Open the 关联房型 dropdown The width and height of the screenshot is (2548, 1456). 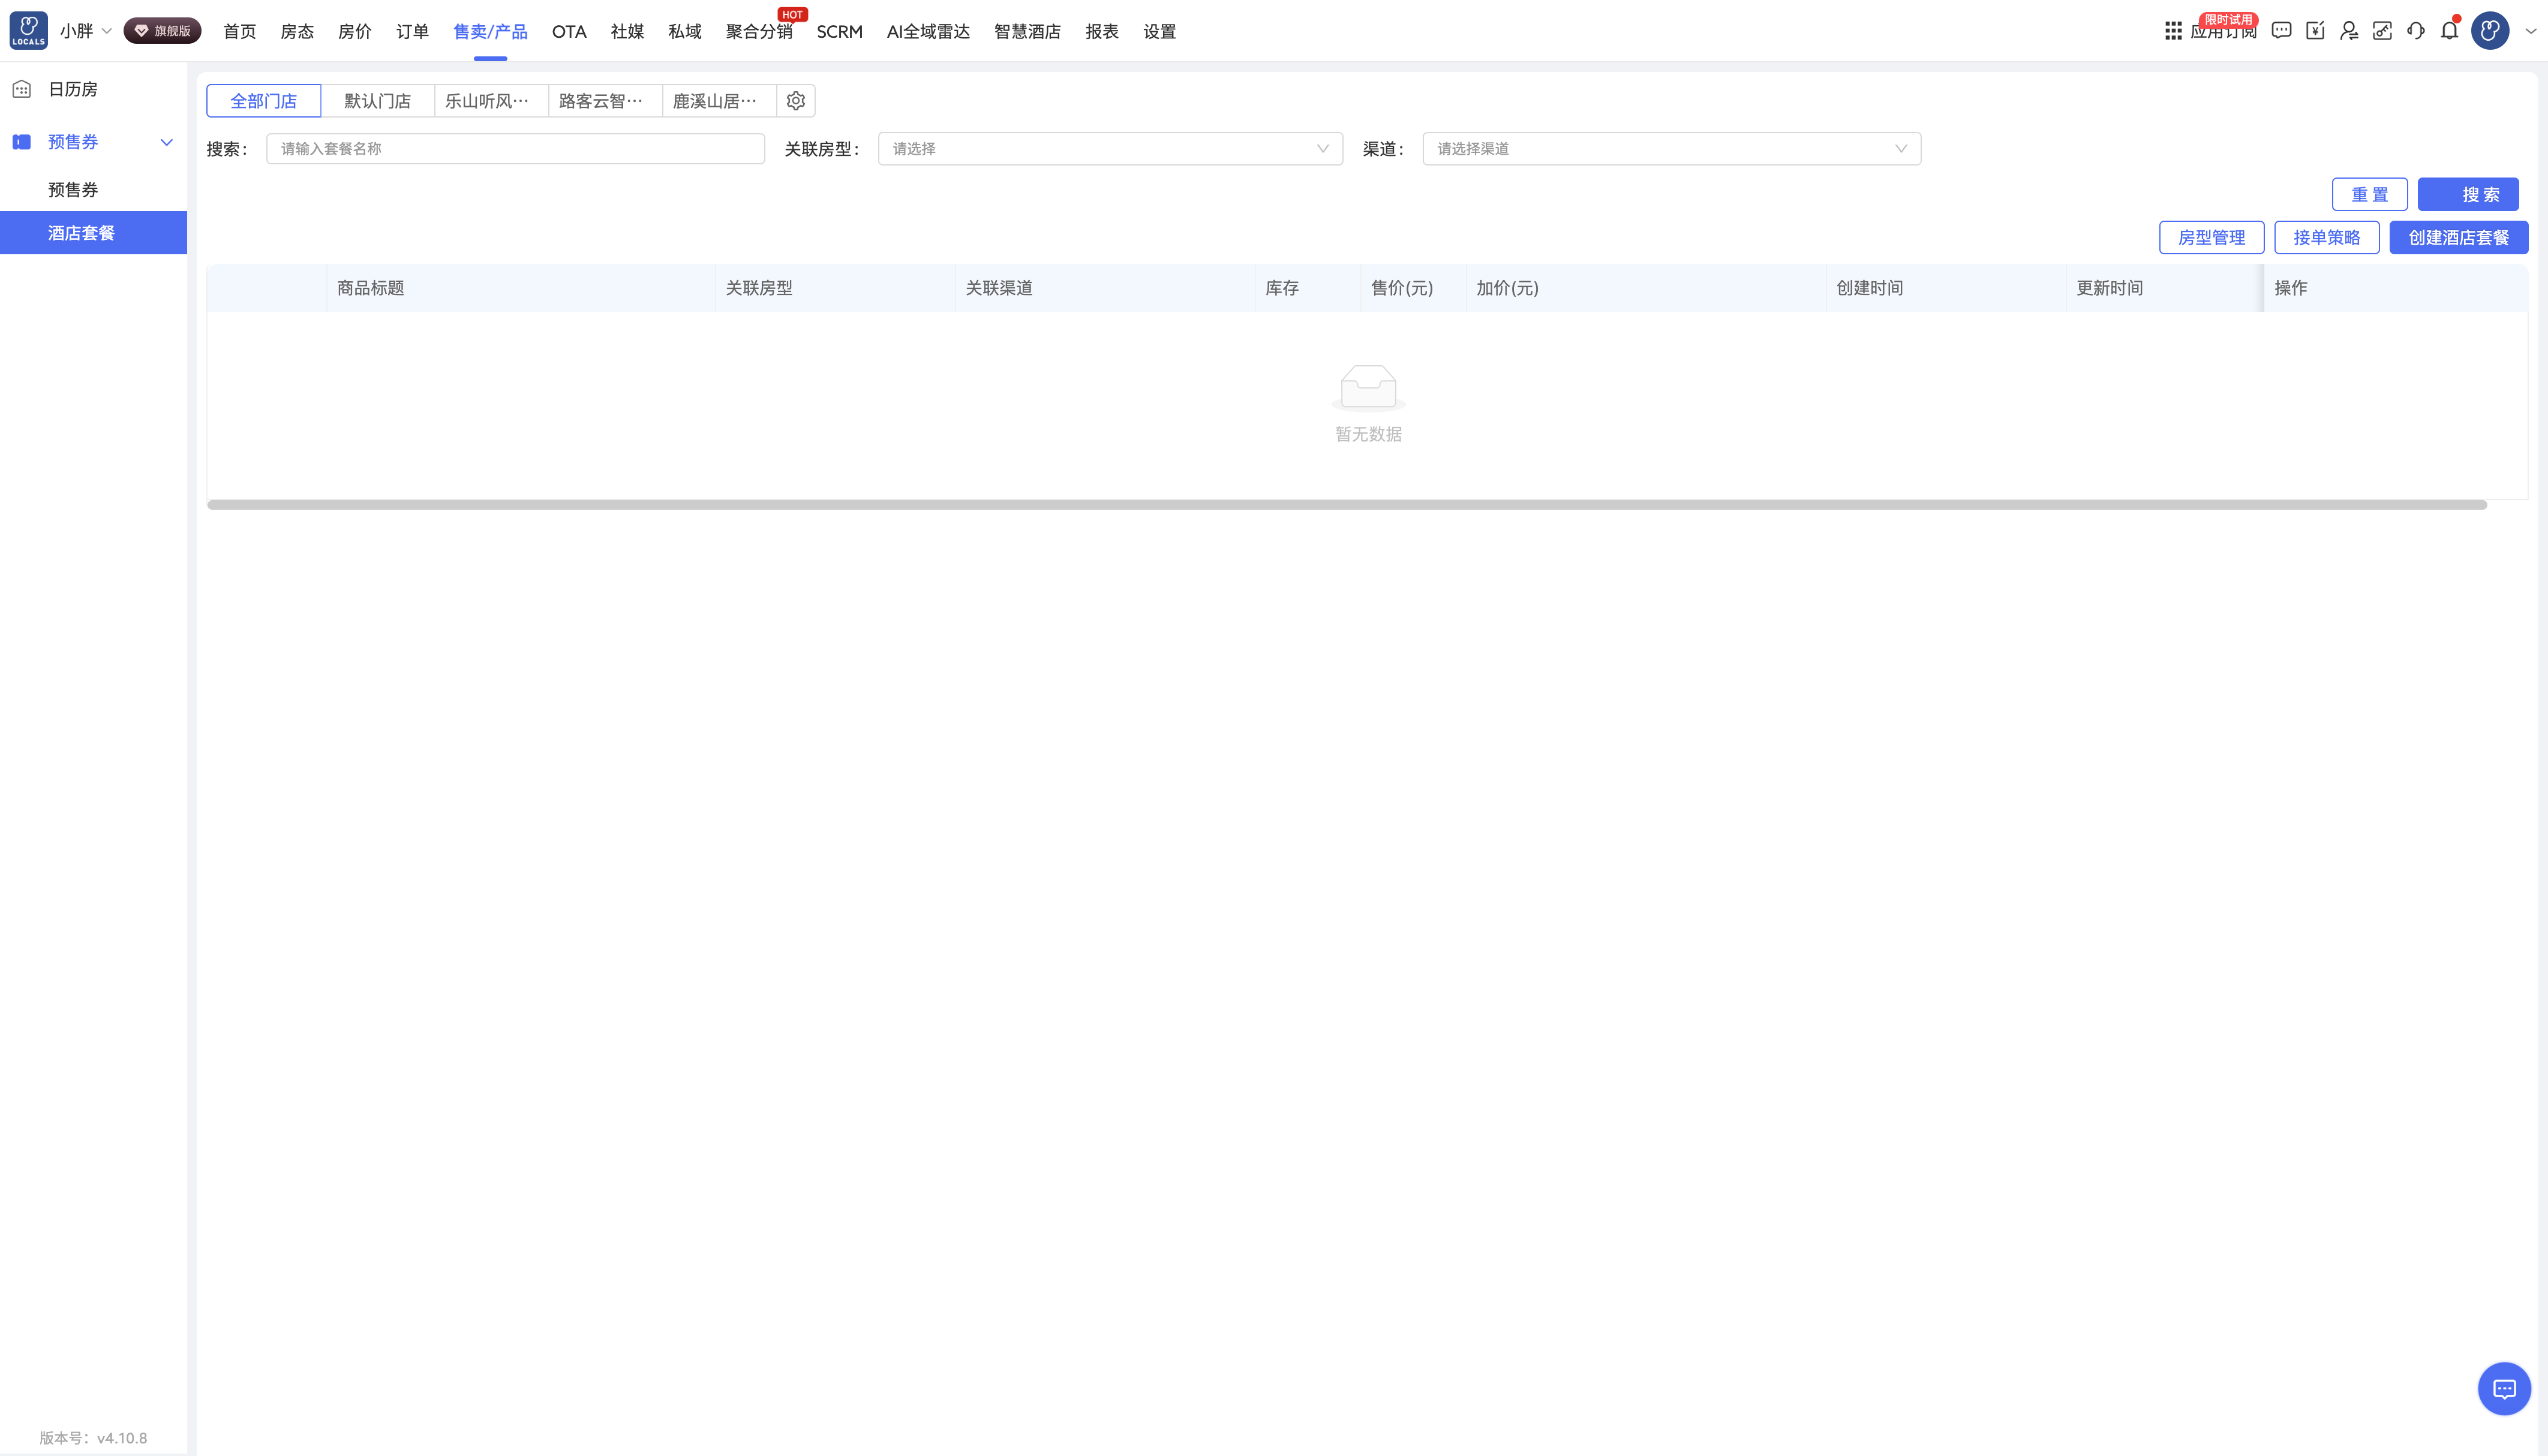(x=1110, y=149)
